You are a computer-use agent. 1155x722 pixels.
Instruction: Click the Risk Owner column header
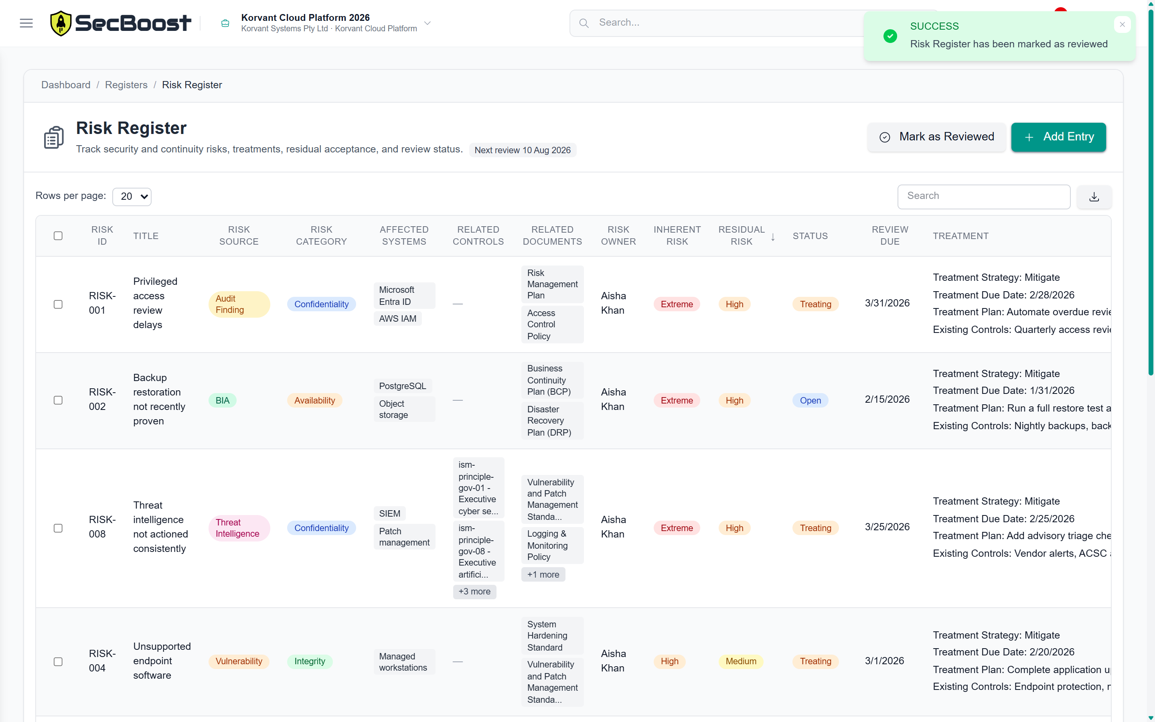(x=618, y=236)
